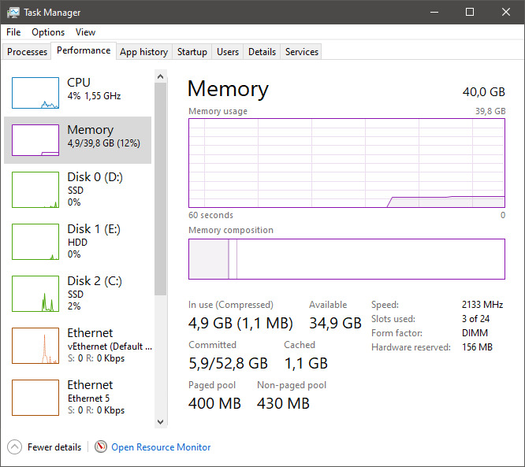Select Ethernet 5 network graph item

point(35,398)
